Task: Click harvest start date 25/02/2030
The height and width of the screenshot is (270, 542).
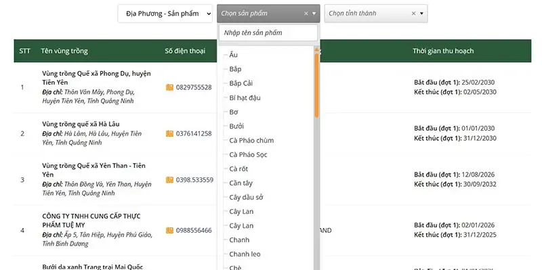Action: 478,83
